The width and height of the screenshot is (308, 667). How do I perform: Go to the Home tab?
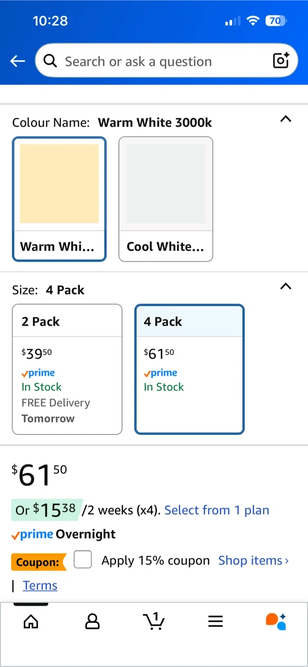coord(31,621)
